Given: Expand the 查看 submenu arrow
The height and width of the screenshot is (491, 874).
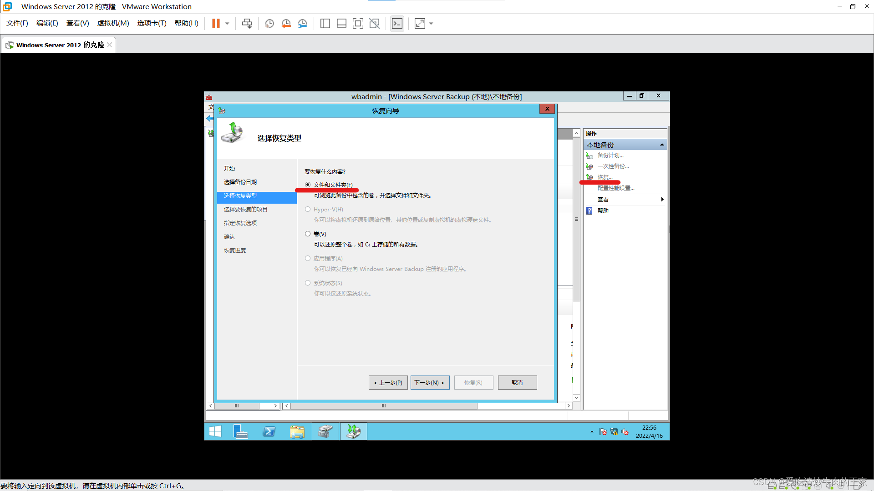Looking at the screenshot, I should point(662,200).
